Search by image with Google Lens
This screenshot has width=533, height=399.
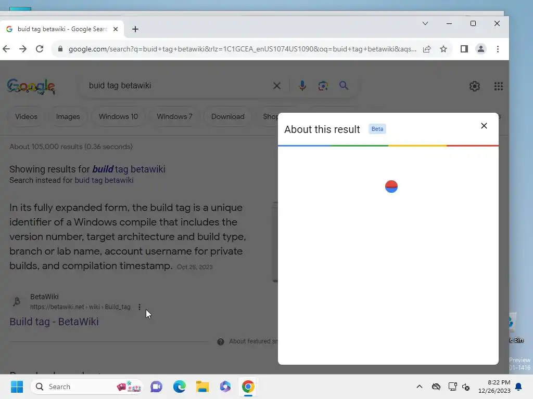(323, 86)
